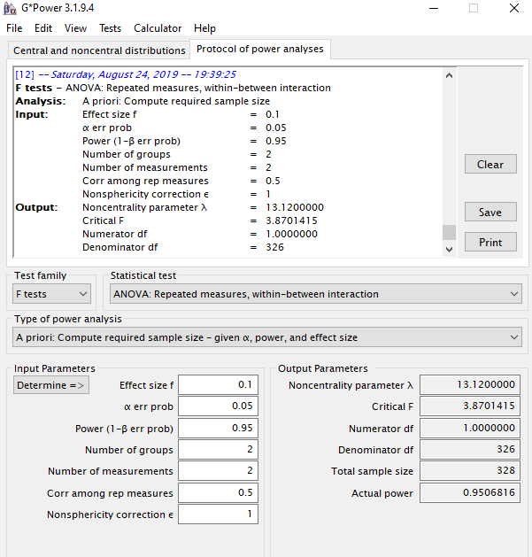Screen dimensions: 532x557
Task: Open the Help menu
Action: coord(204,28)
